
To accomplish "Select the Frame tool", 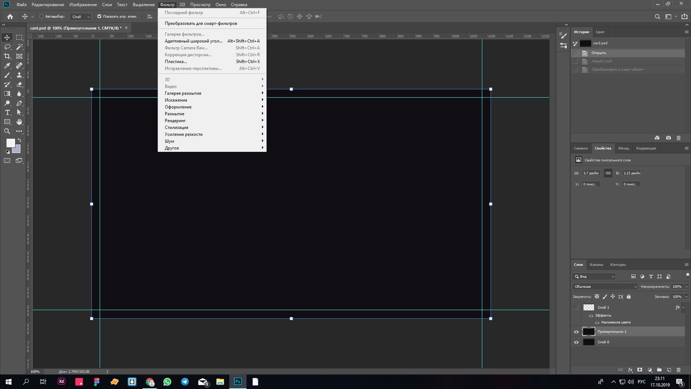I will tap(19, 56).
